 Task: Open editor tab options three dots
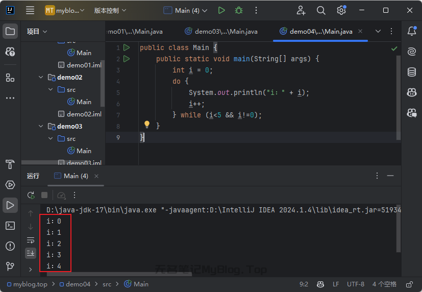click(x=391, y=31)
